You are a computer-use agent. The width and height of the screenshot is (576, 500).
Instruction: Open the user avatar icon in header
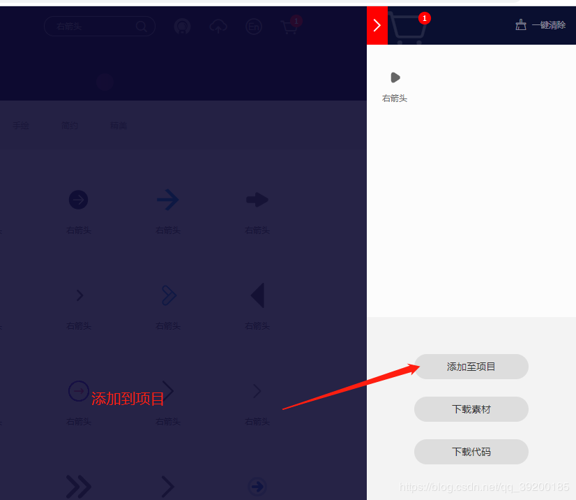pyautogui.click(x=182, y=27)
